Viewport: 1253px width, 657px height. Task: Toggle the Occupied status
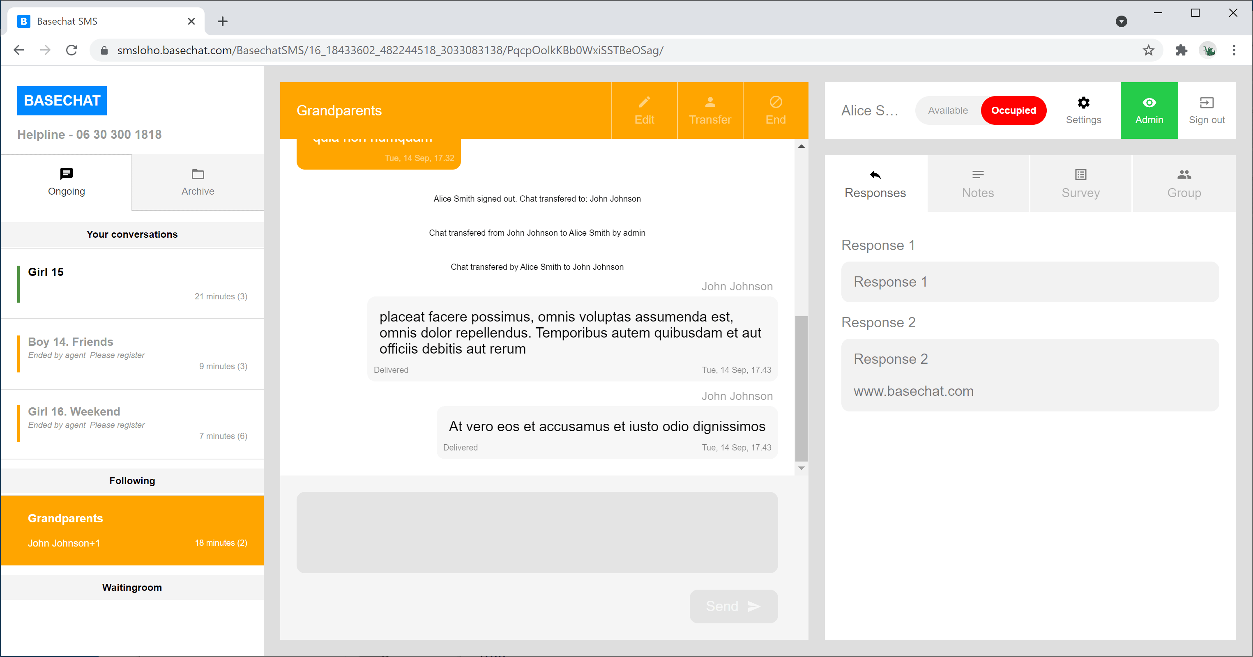(1013, 110)
